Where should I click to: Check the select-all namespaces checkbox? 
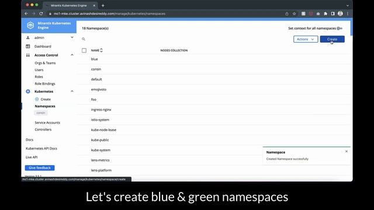point(84,51)
